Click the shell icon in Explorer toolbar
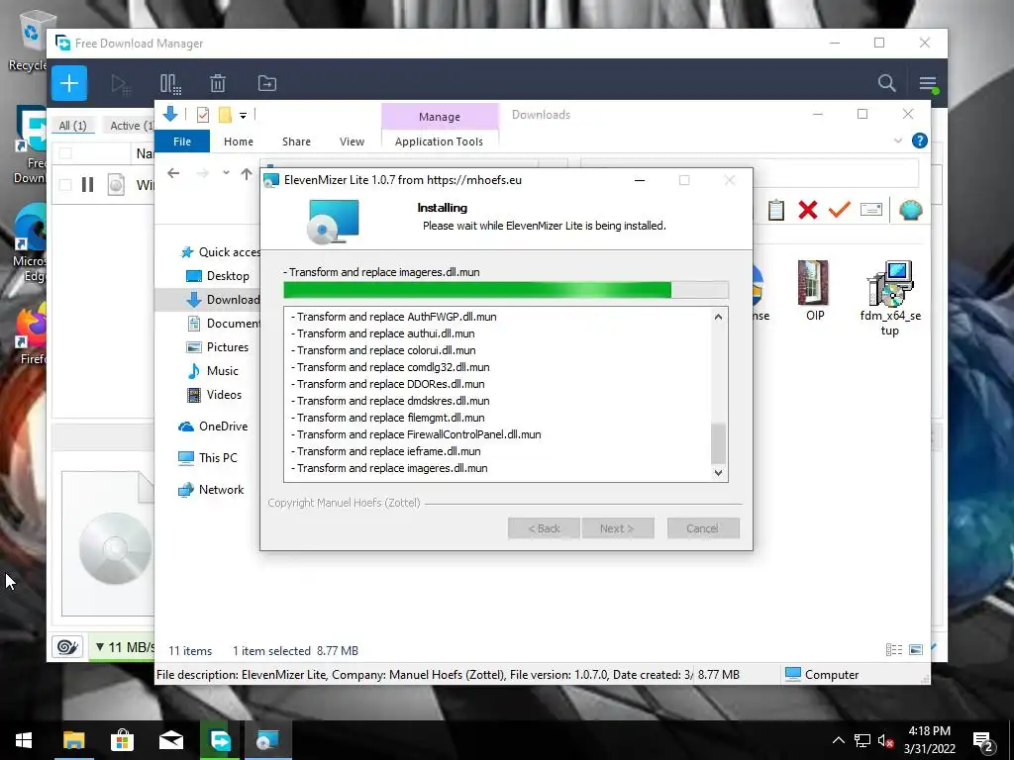 click(911, 210)
